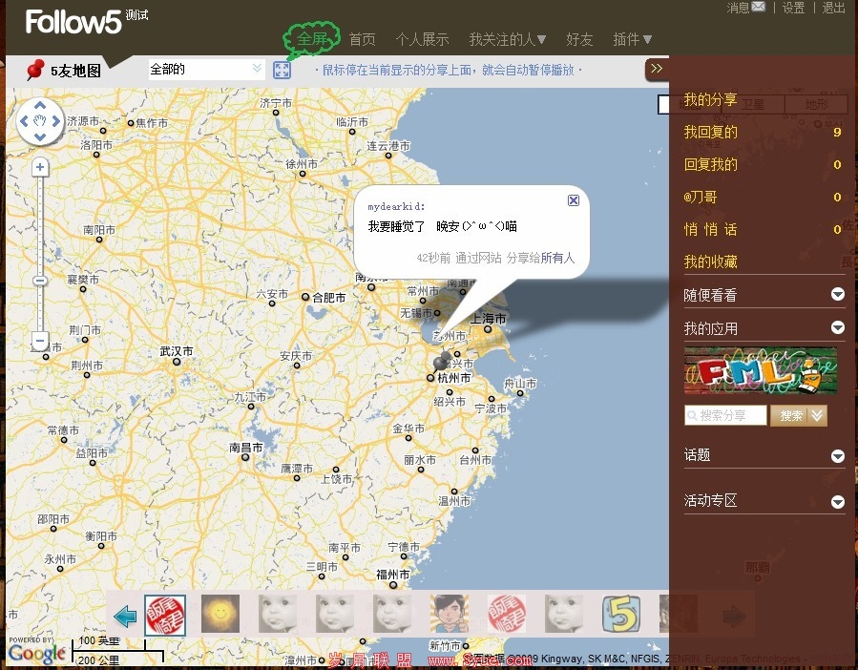Click the 南昌市 map label
The height and width of the screenshot is (670, 858).
click(x=246, y=448)
